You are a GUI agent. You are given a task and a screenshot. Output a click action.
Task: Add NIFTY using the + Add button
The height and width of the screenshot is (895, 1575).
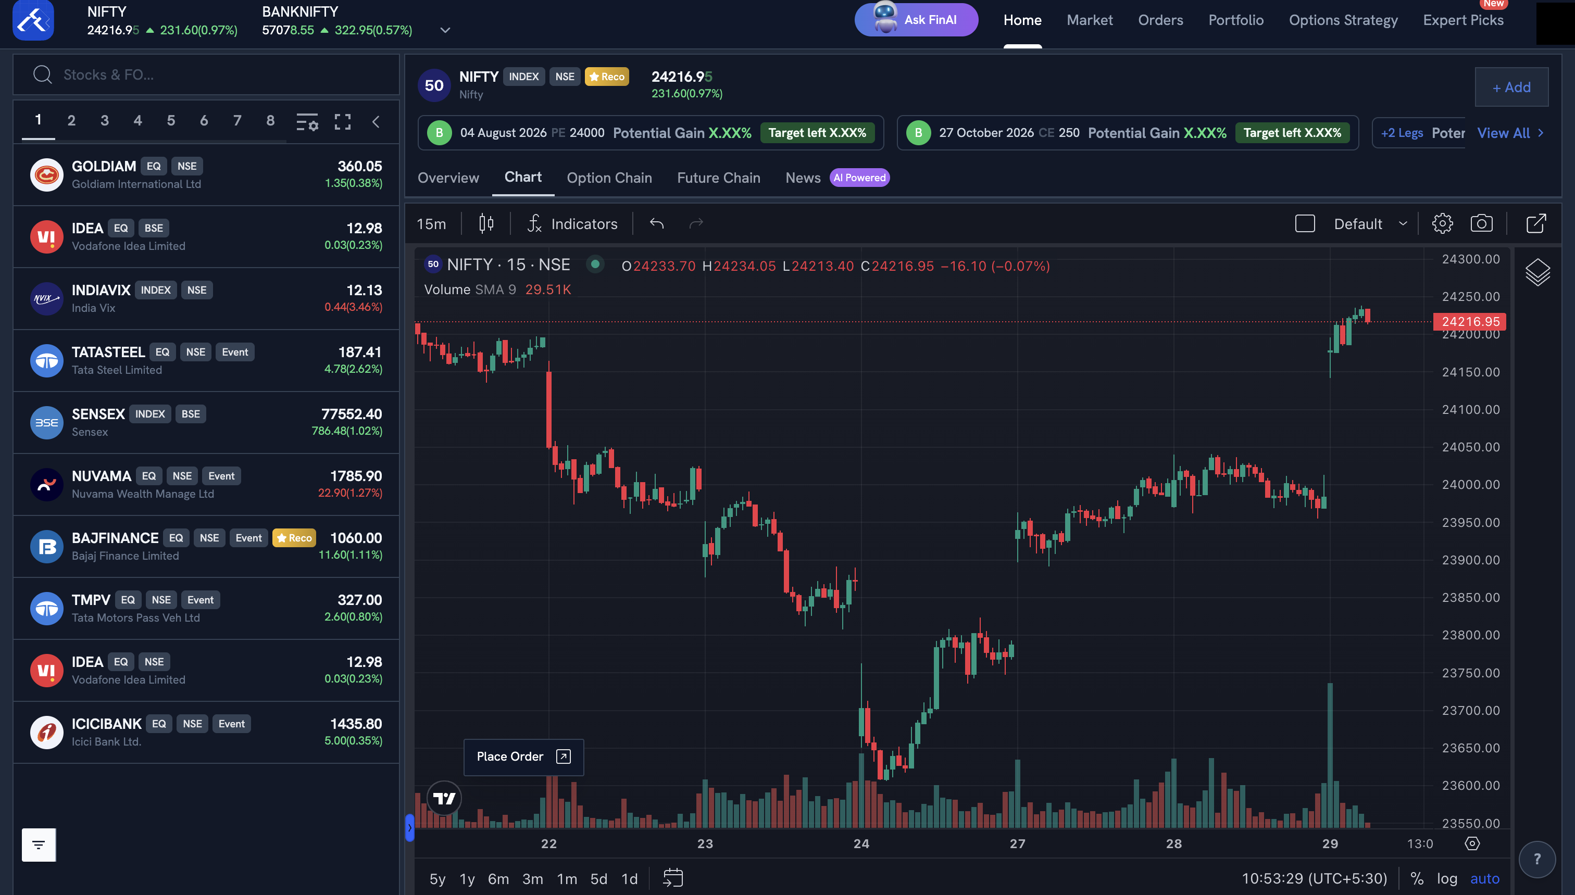[1511, 87]
